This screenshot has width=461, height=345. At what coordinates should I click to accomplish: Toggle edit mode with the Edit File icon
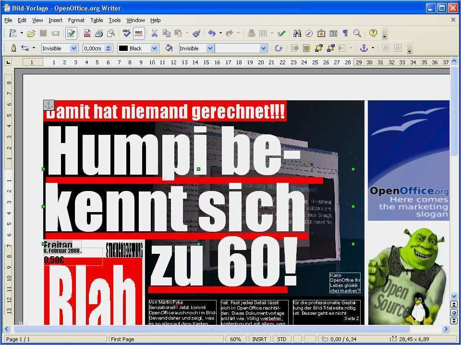[71, 33]
